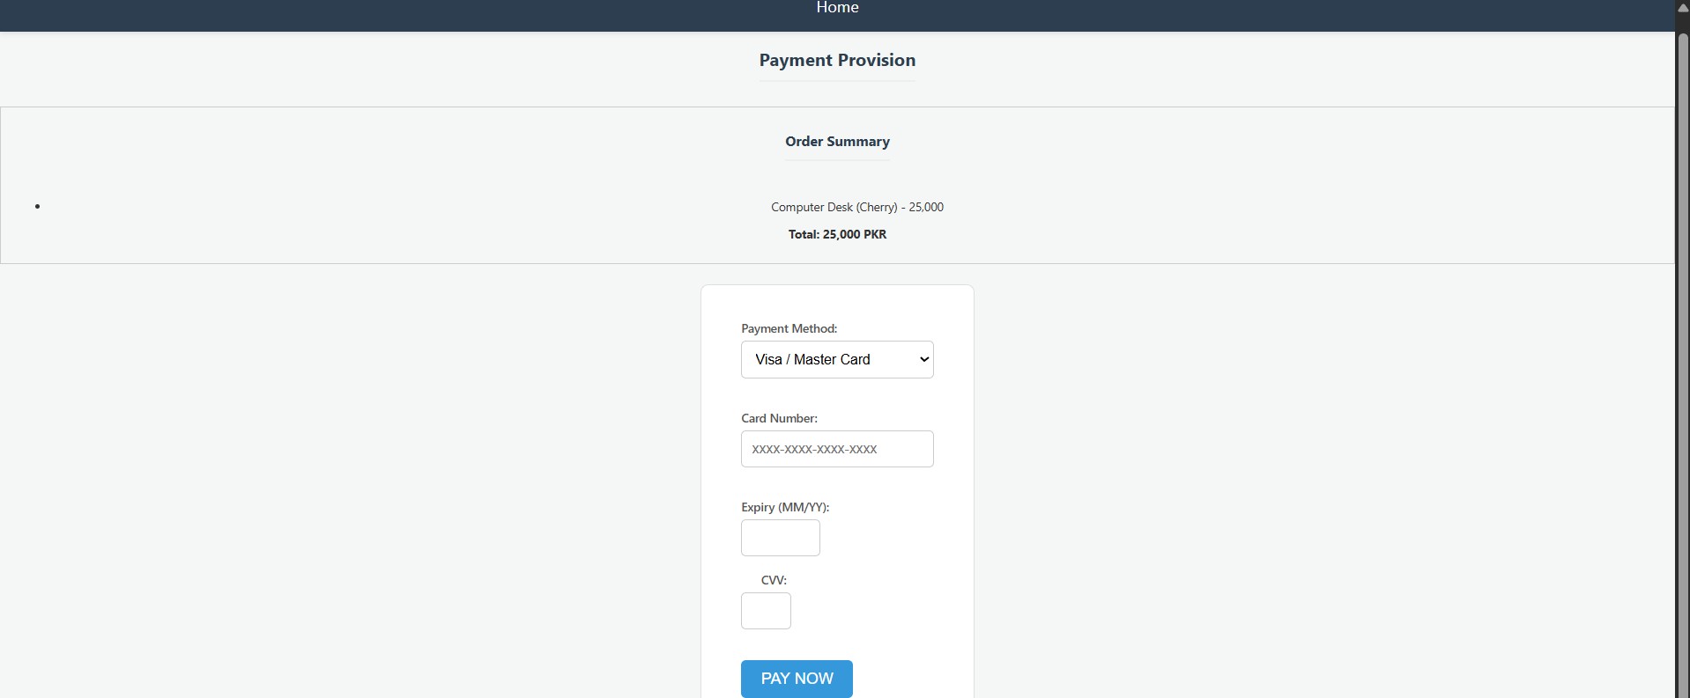The width and height of the screenshot is (1690, 698).
Task: Click the Total: 25,000 PKR text
Action: [x=836, y=234]
